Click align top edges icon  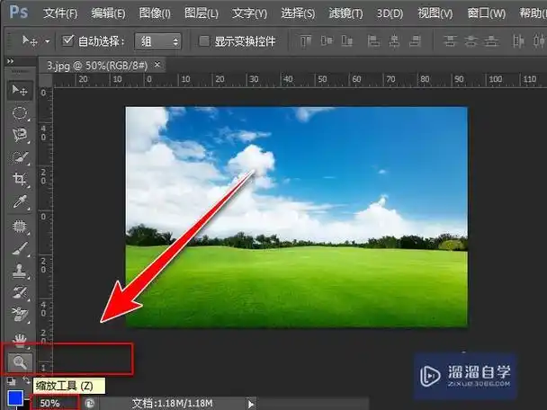306,41
